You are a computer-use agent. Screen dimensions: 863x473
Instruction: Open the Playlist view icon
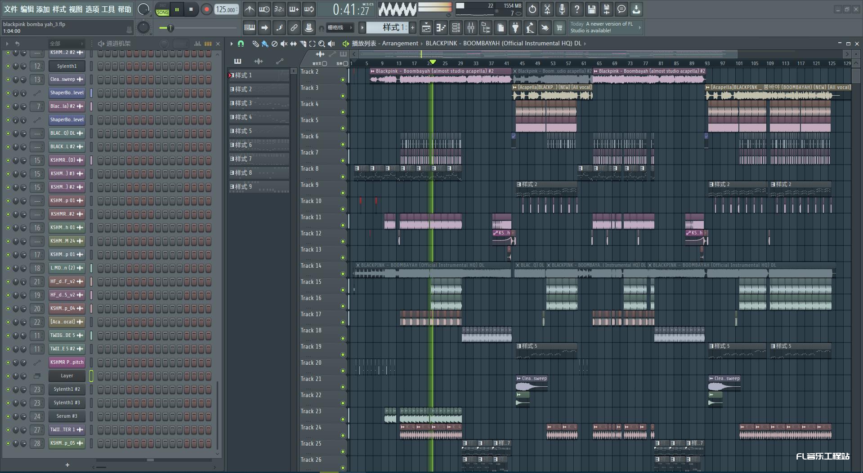point(426,28)
